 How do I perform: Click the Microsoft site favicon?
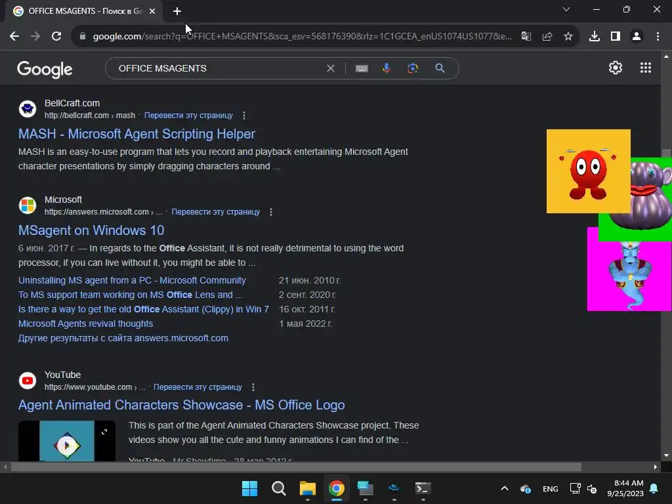click(28, 205)
